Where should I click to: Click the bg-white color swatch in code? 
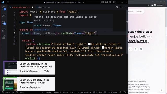[89, 44]
